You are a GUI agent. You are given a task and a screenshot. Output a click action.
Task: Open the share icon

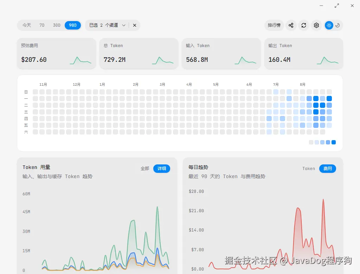coord(291,25)
